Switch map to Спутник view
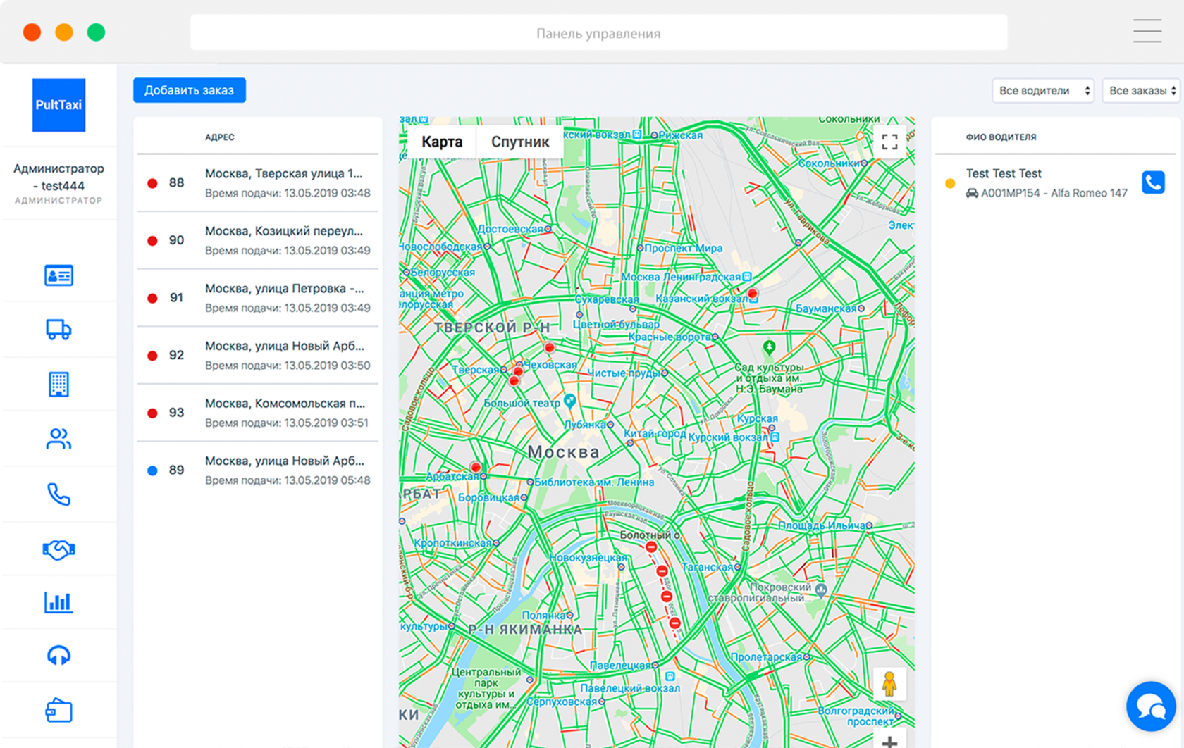Screen dimensions: 1184x748 click(x=520, y=142)
